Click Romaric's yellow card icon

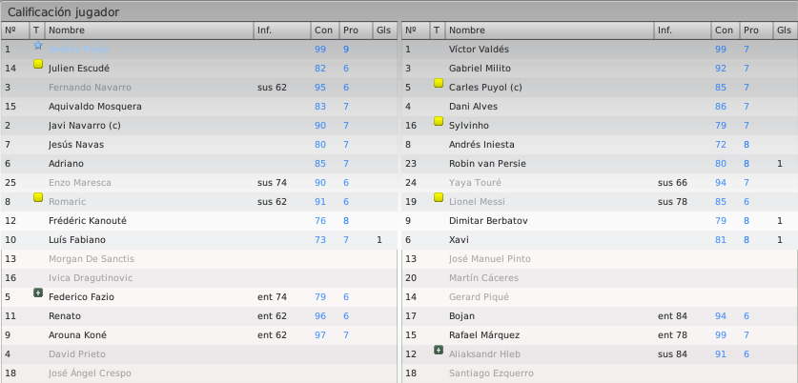[38, 197]
